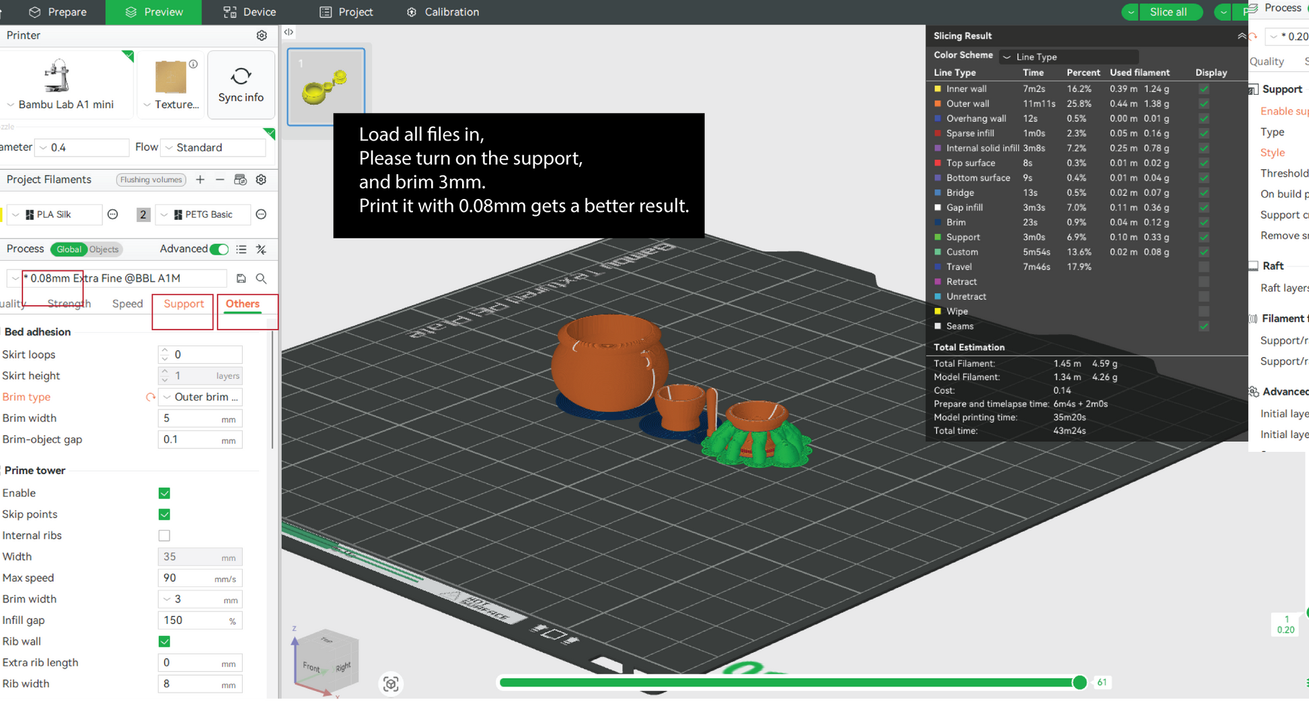Open the Support settings tab
This screenshot has height=704, width=1309.
tap(183, 304)
